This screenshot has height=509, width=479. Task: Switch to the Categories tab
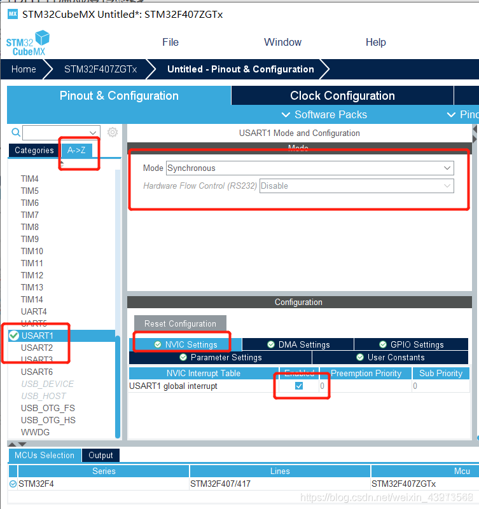click(x=34, y=151)
